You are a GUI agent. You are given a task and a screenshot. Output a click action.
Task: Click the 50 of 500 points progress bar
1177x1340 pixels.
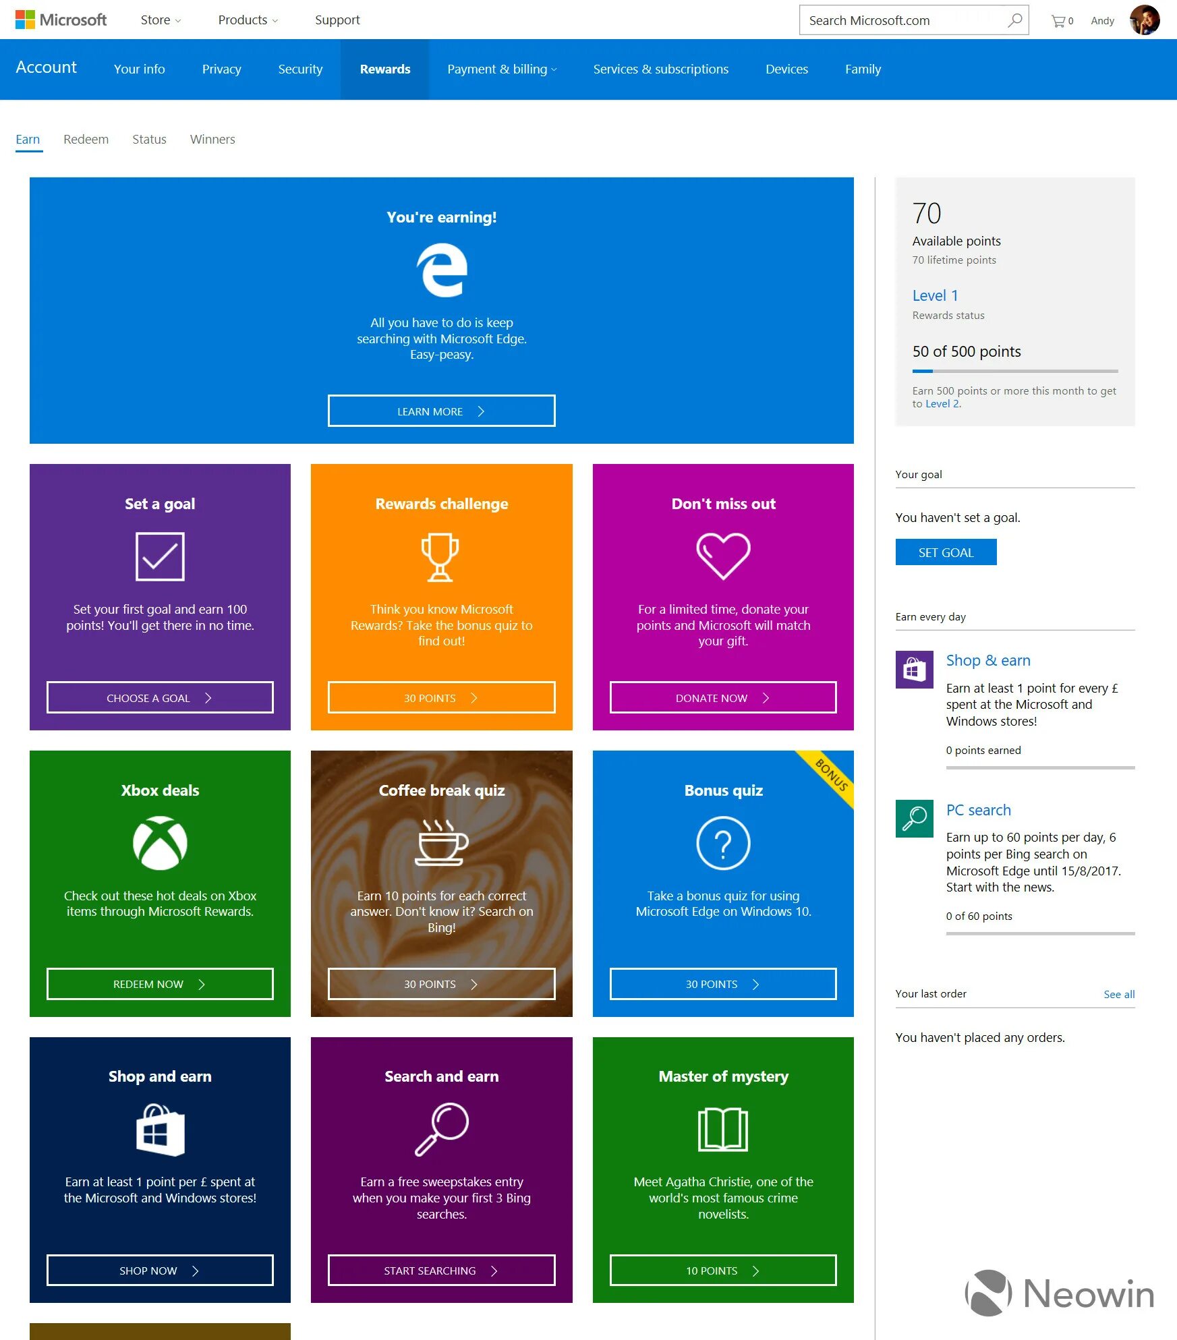[1015, 372]
